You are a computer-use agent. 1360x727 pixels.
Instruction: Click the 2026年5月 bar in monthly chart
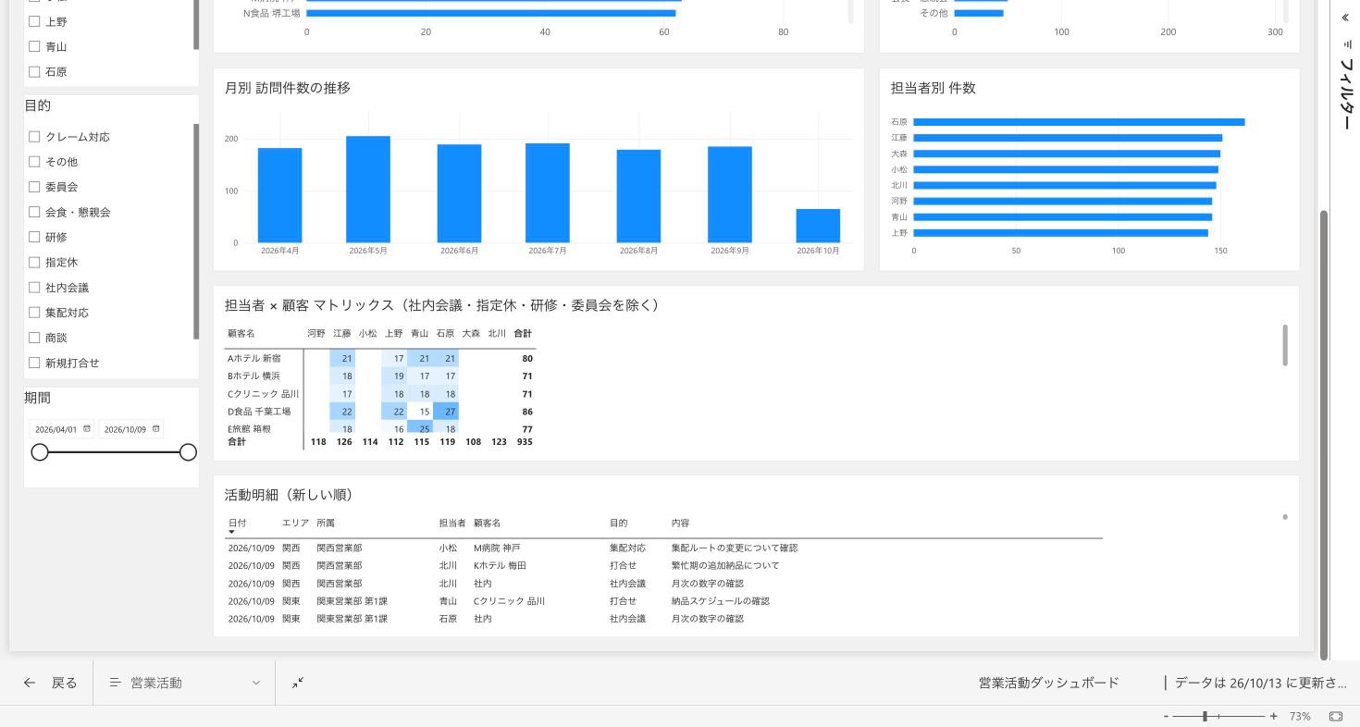click(x=368, y=190)
